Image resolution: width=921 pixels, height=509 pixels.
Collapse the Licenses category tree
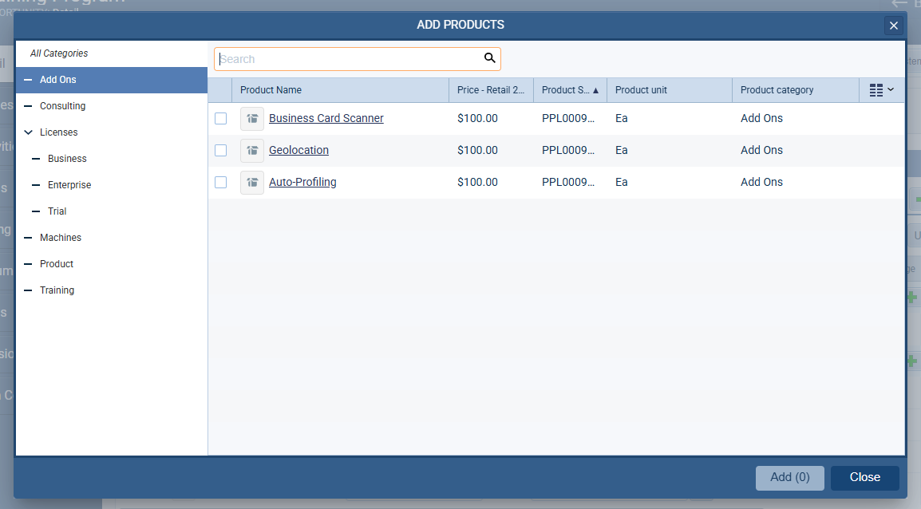tap(28, 132)
